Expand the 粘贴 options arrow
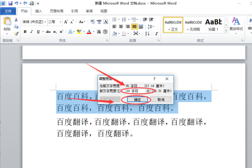The image size is (252, 168). pyautogui.click(x=7, y=34)
